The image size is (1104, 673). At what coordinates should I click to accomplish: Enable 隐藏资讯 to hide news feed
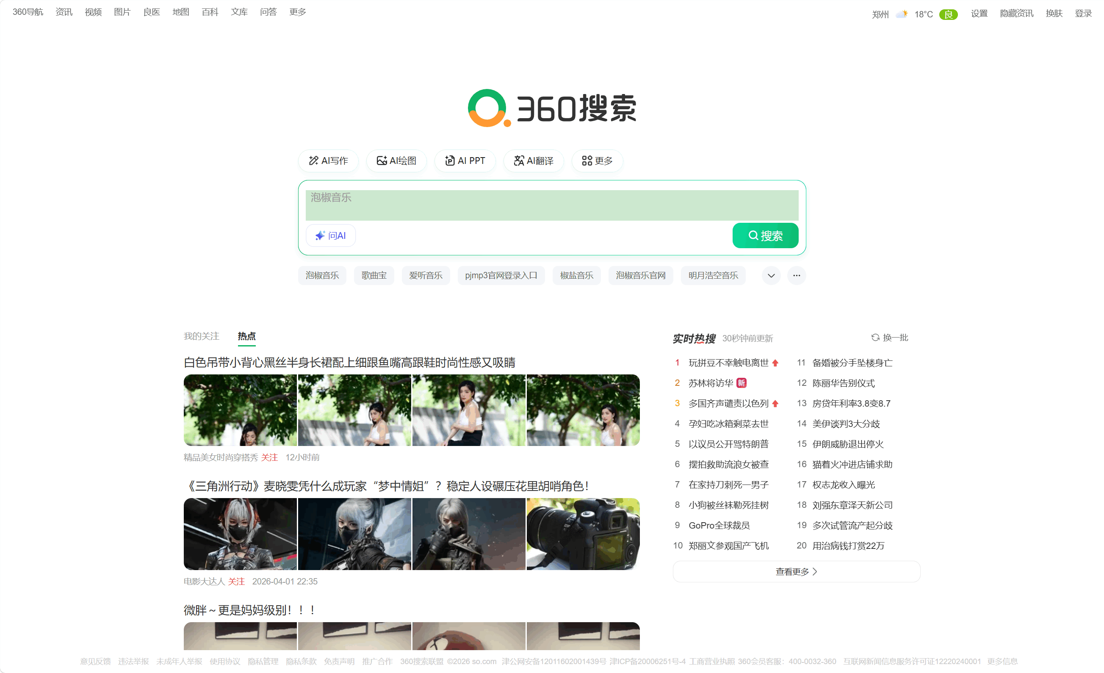1015,13
